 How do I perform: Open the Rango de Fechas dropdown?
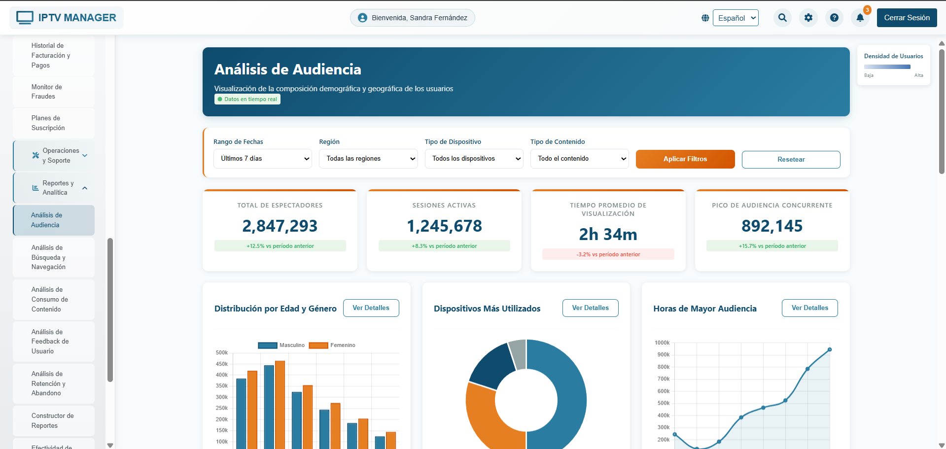point(262,159)
